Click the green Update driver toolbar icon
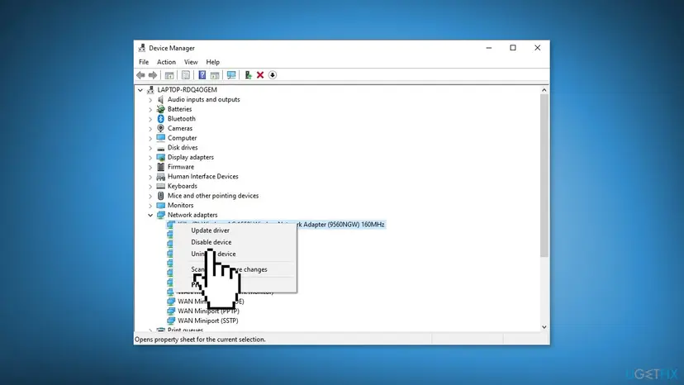 coord(248,75)
